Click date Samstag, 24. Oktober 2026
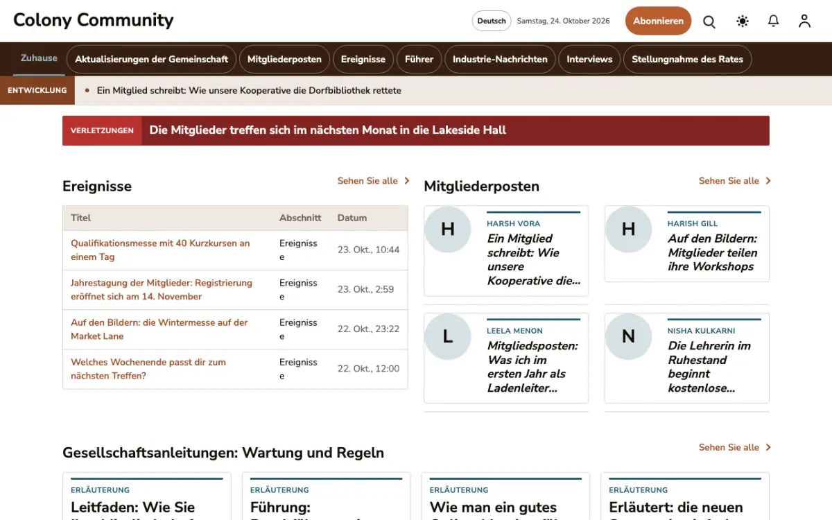Image resolution: width=832 pixels, height=520 pixels. [x=563, y=21]
